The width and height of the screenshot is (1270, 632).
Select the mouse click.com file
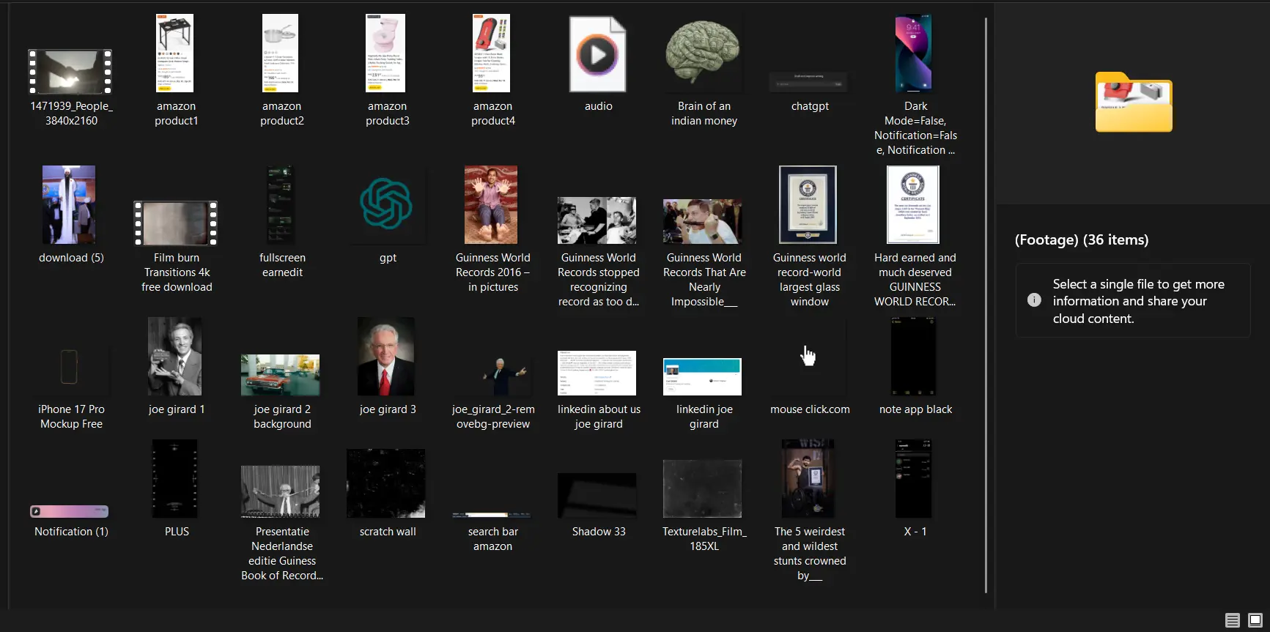tap(809, 357)
